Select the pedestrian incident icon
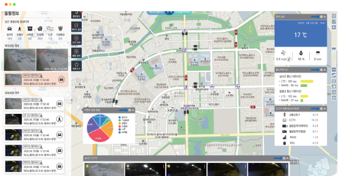 tap(20, 29)
